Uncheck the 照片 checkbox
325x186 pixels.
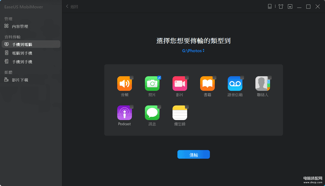(159, 78)
